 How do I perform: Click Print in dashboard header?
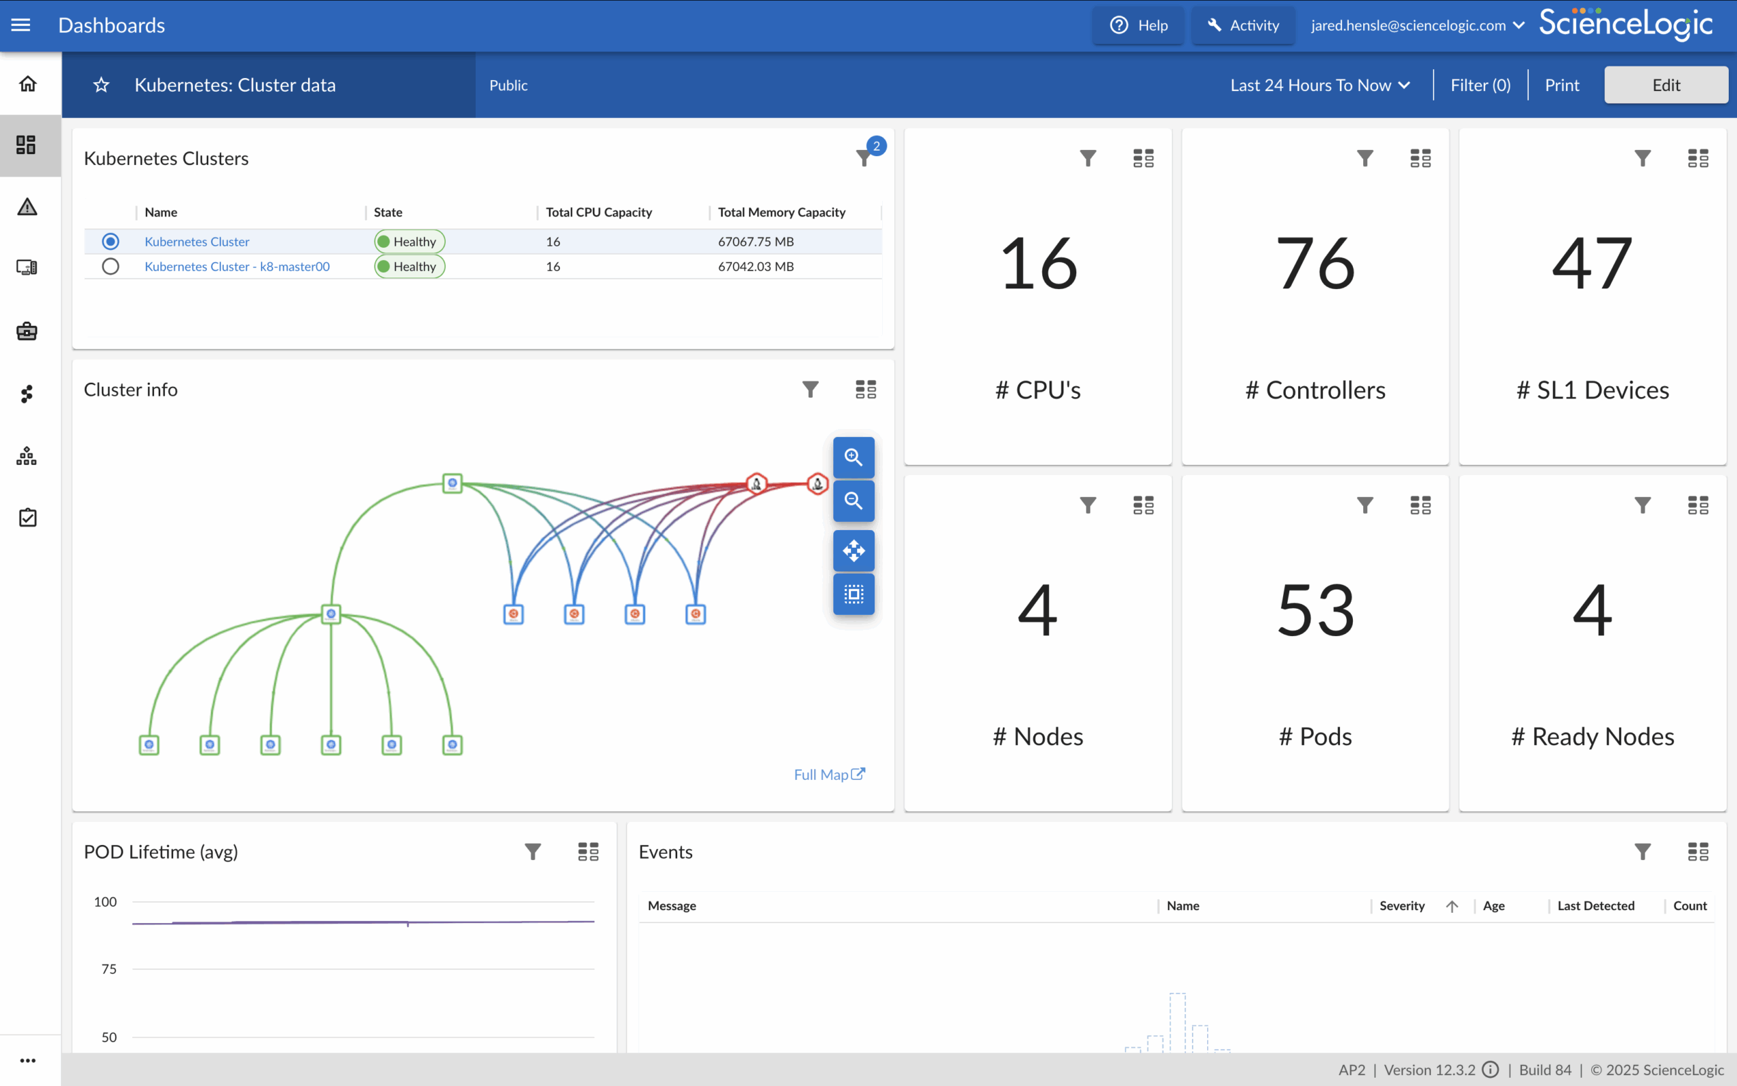[1562, 85]
